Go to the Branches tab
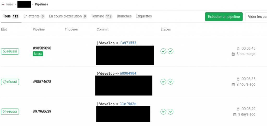Image resolution: width=267 pixels, height=126 pixels. (124, 16)
